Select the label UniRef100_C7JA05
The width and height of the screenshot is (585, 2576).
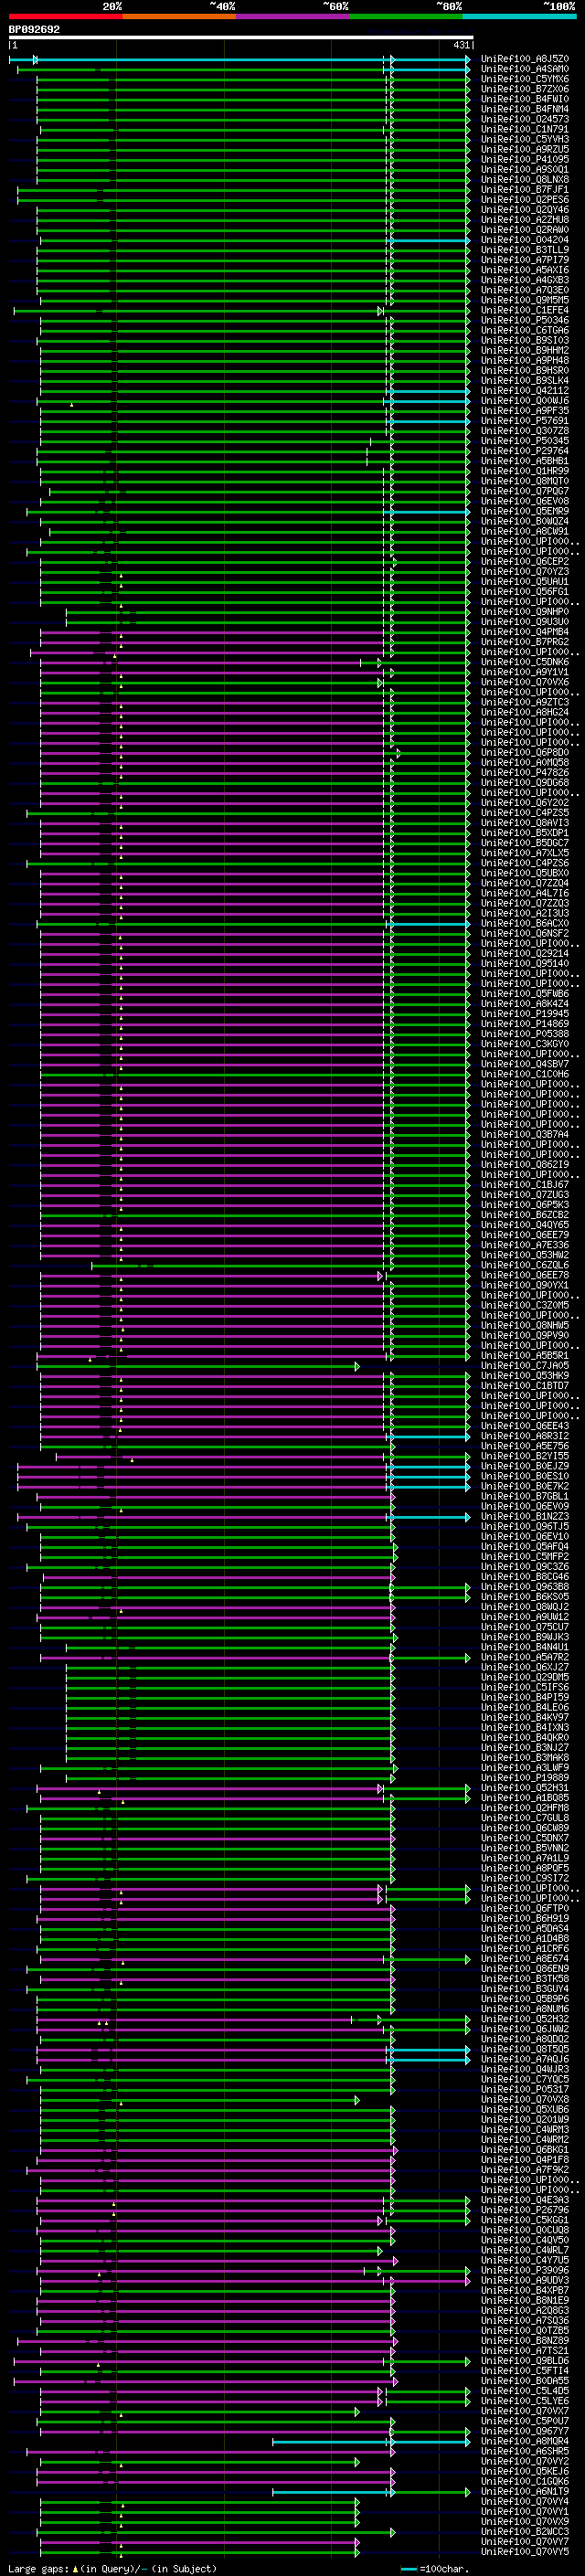pyautogui.click(x=525, y=1365)
